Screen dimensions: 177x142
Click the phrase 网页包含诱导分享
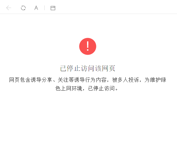pyautogui.click(x=31, y=80)
